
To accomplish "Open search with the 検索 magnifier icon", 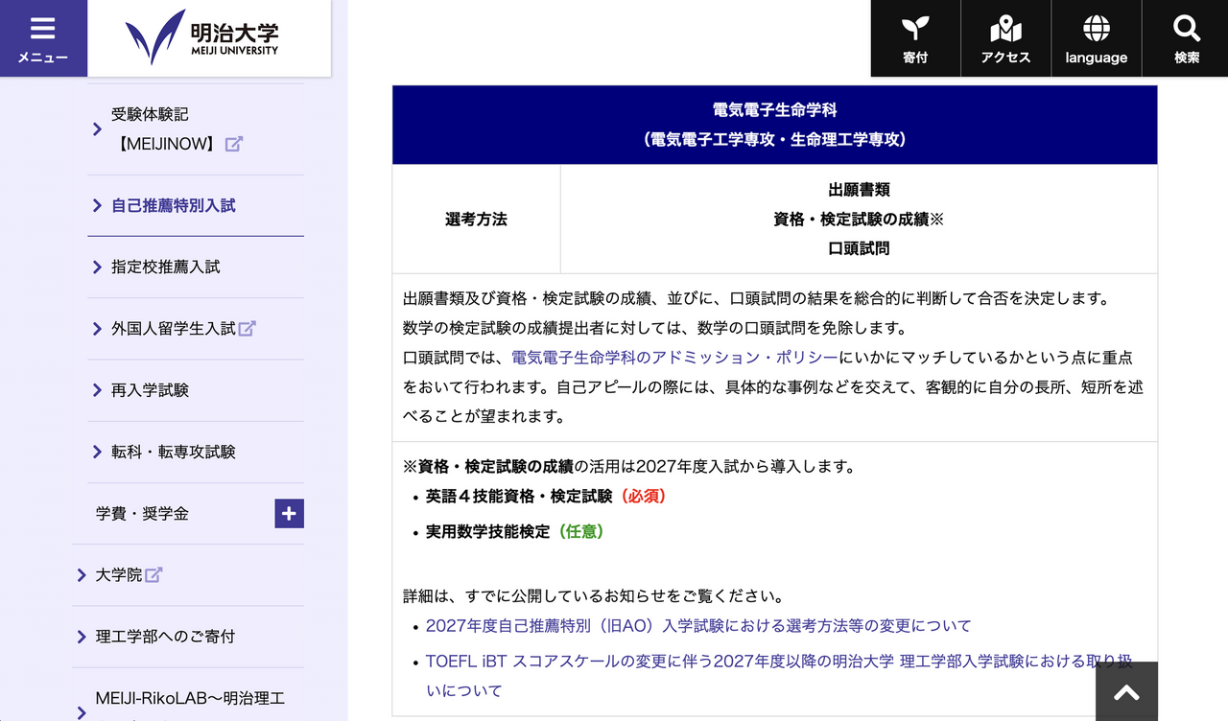I will click(x=1185, y=38).
